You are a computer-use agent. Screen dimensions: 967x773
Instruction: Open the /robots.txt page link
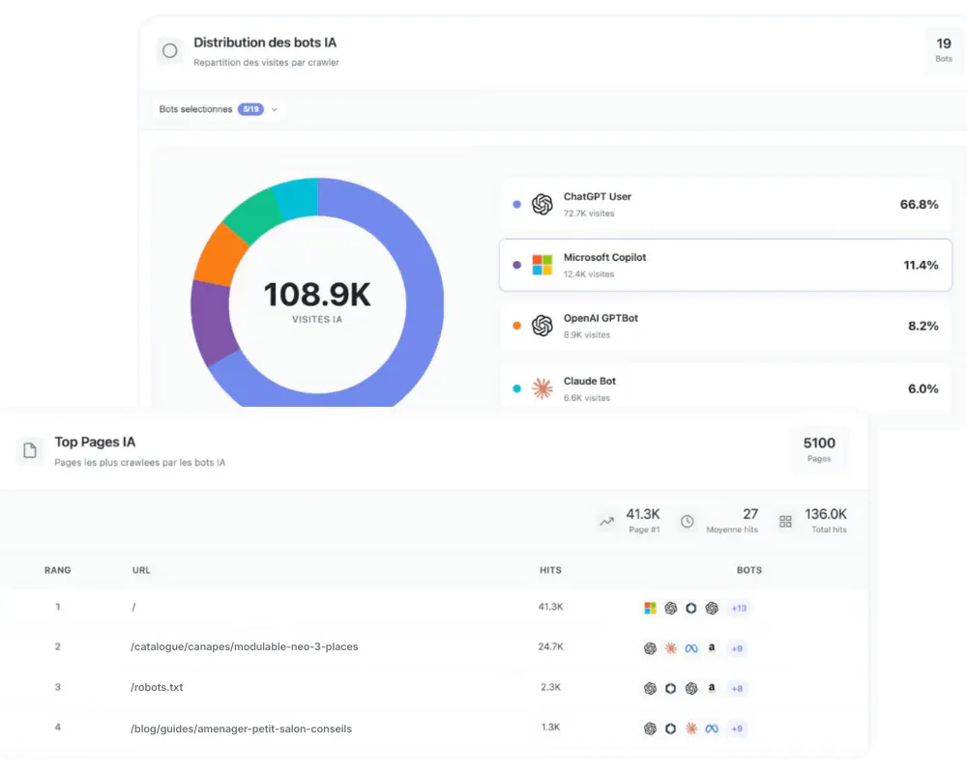tap(155, 687)
